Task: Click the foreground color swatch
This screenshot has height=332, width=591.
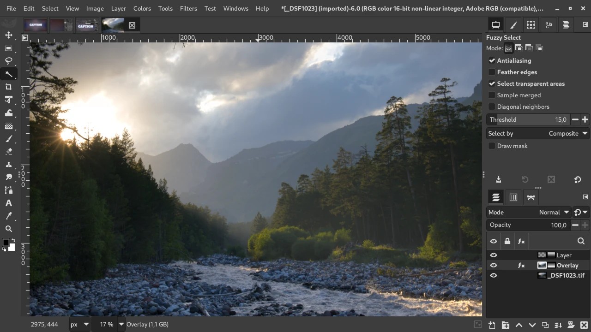Action: 6,243
